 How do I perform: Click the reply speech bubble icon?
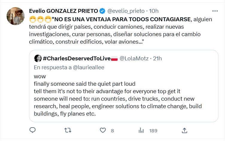pyautogui.click(x=33, y=130)
